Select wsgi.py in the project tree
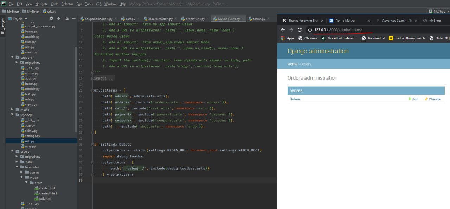This screenshot has width=450, height=209. (x=30, y=146)
